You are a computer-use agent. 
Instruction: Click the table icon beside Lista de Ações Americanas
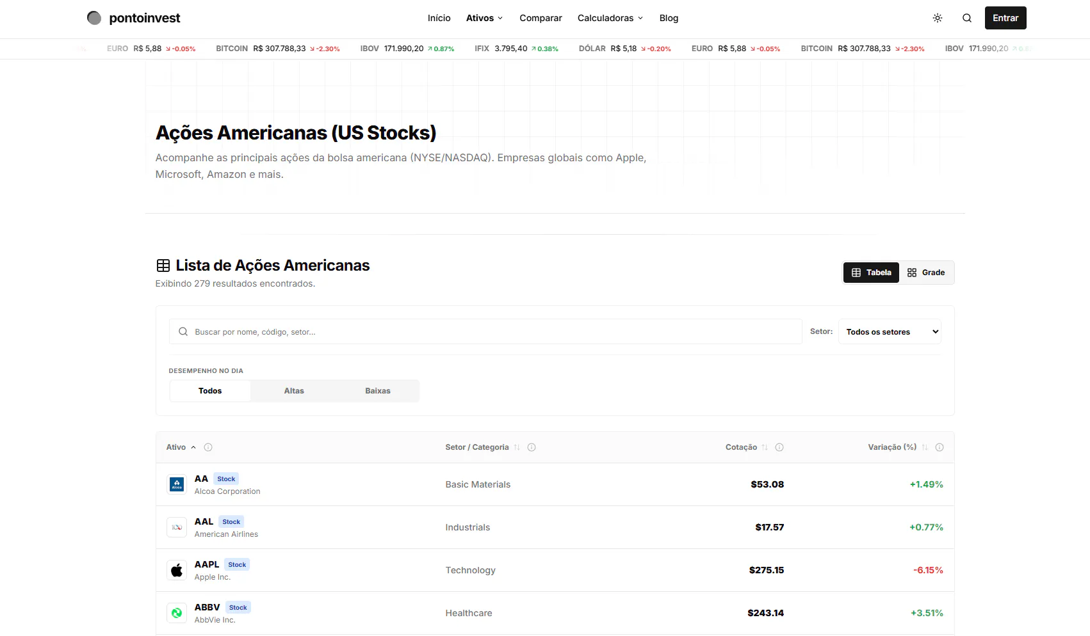pos(163,266)
